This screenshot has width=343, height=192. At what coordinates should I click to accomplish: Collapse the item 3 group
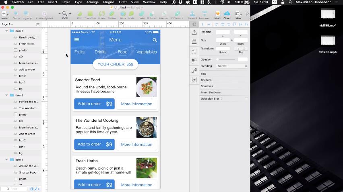(6, 31)
